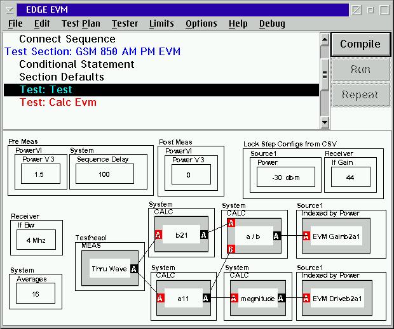Click the a / b block black A output port
This screenshot has width=394, height=329.
(276, 236)
